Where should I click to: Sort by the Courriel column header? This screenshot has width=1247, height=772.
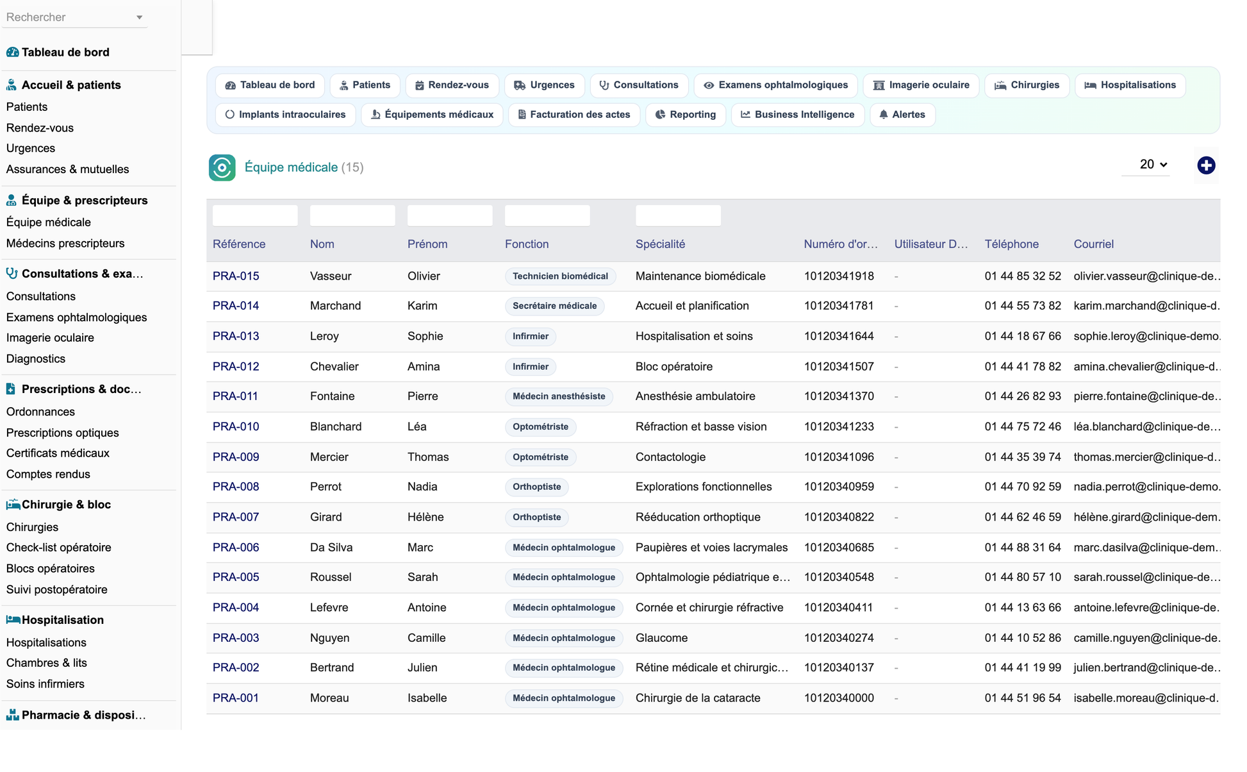click(x=1093, y=244)
